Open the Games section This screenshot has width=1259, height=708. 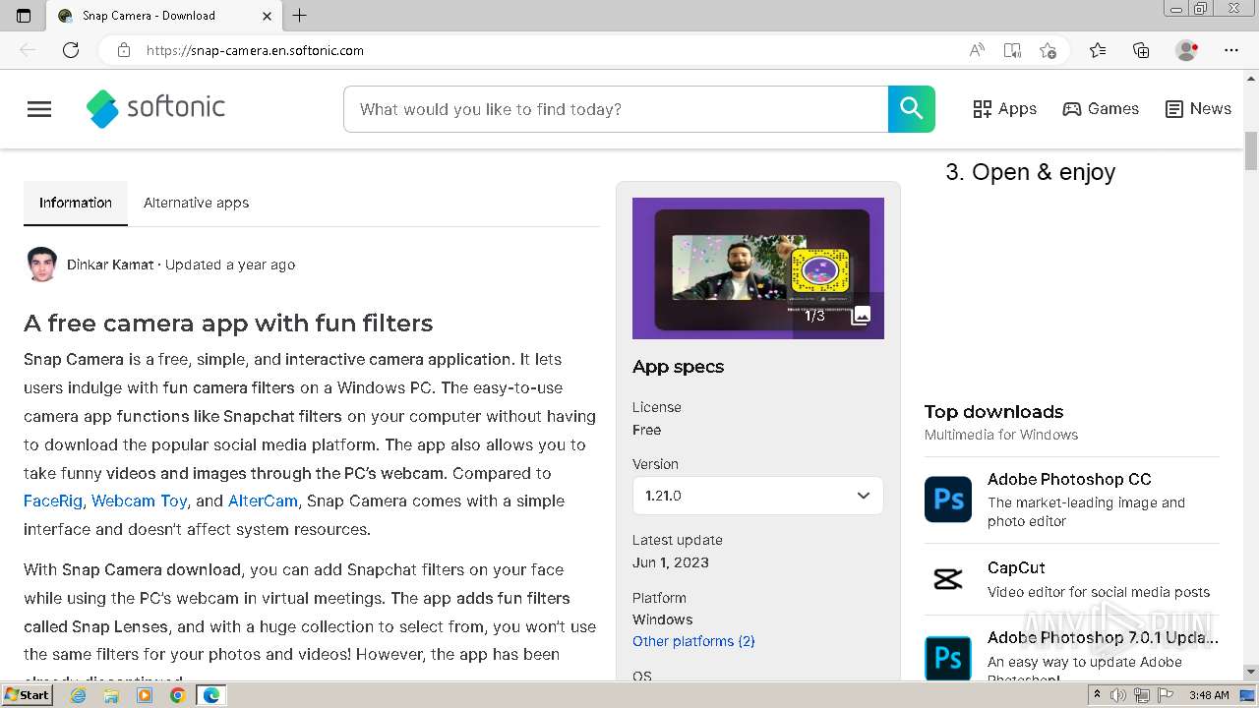[1101, 109]
